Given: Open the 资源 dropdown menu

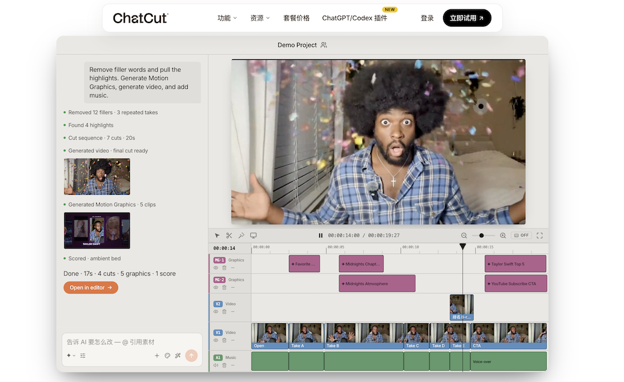Looking at the screenshot, I should click(260, 18).
